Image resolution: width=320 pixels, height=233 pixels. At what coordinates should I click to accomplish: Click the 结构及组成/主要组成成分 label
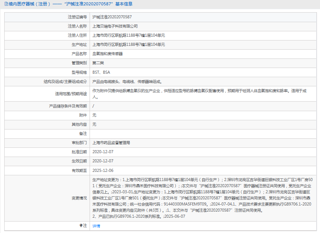[65, 82]
